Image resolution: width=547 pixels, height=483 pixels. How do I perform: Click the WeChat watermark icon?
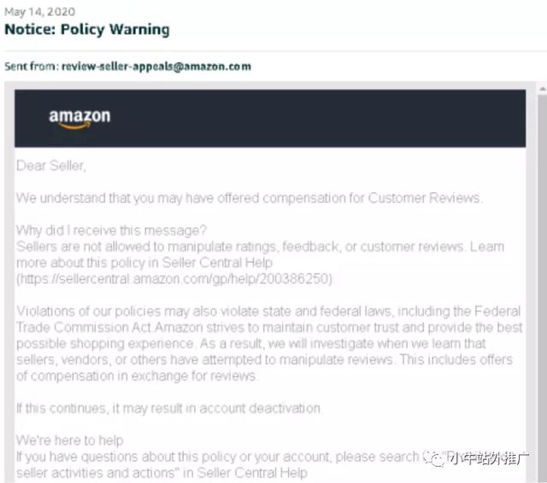point(435,459)
